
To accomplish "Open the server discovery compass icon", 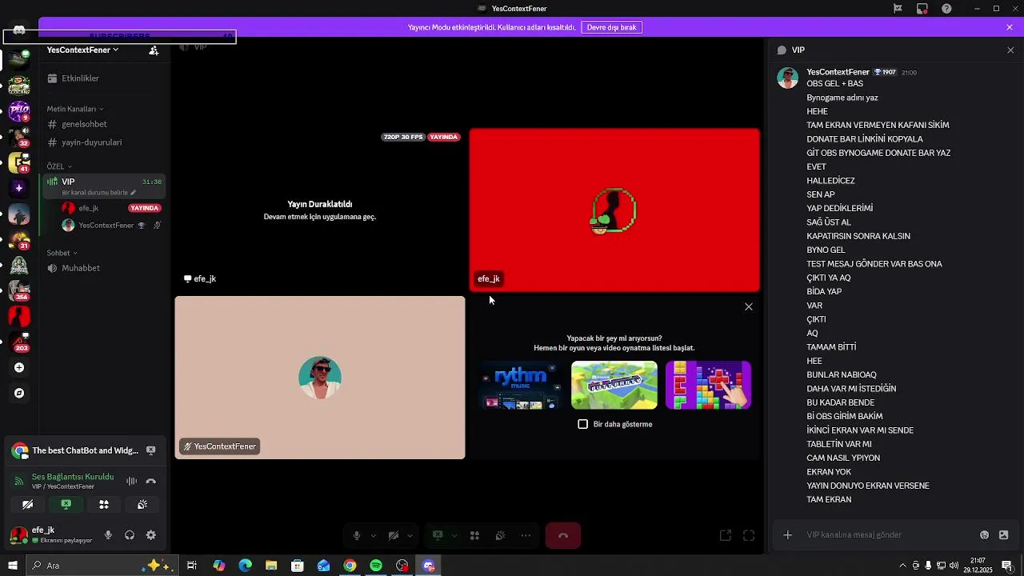I will [x=19, y=394].
